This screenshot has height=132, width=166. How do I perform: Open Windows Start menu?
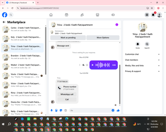[x=3, y=124]
